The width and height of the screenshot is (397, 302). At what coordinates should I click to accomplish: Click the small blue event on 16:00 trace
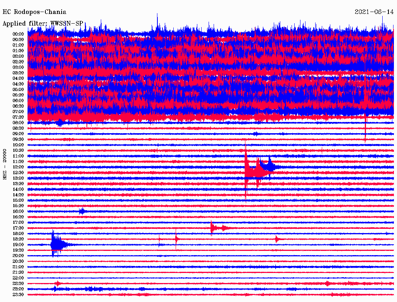click(x=82, y=211)
